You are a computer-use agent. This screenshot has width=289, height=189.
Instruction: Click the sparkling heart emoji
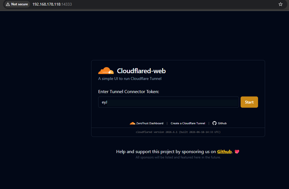click(237, 152)
